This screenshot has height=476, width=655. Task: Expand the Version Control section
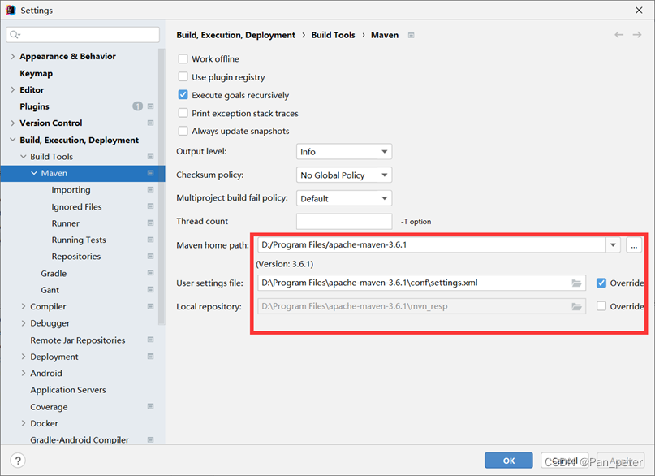[x=12, y=123]
